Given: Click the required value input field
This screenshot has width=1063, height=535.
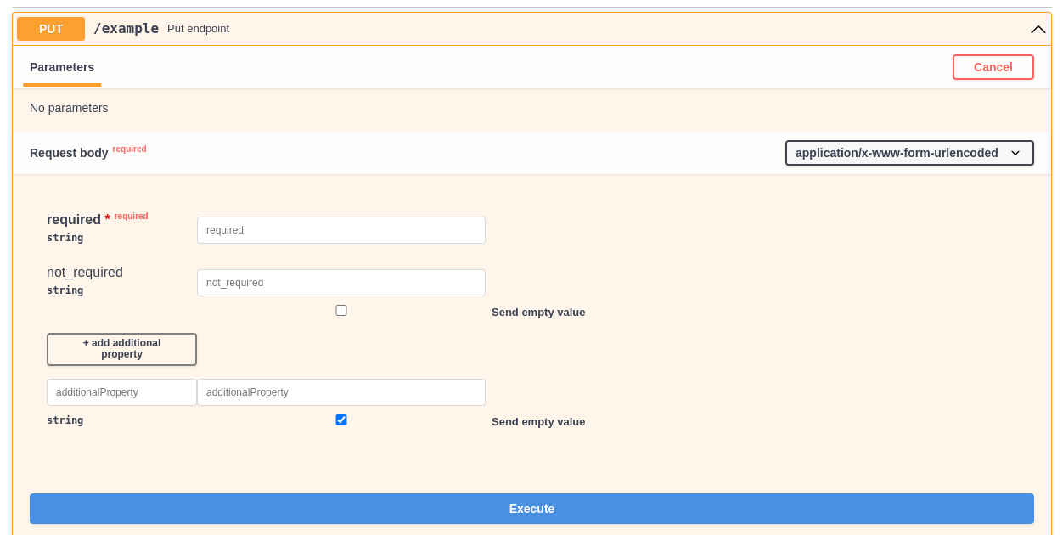Looking at the screenshot, I should coord(341,229).
